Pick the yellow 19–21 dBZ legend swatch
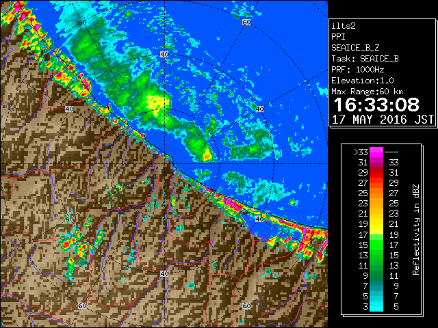Viewport: 438px width, 328px height. (x=376, y=224)
